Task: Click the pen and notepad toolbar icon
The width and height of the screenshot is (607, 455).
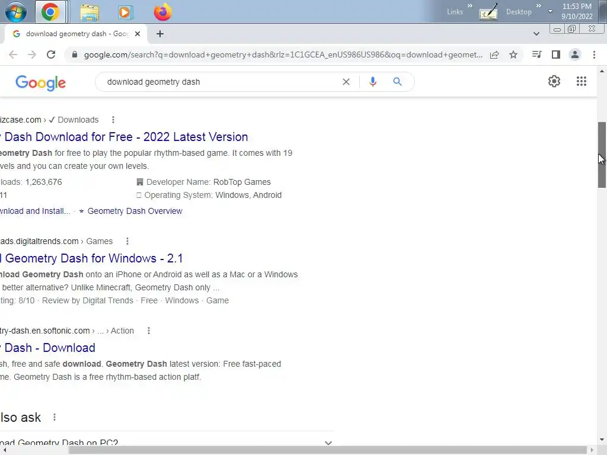Action: 488,12
